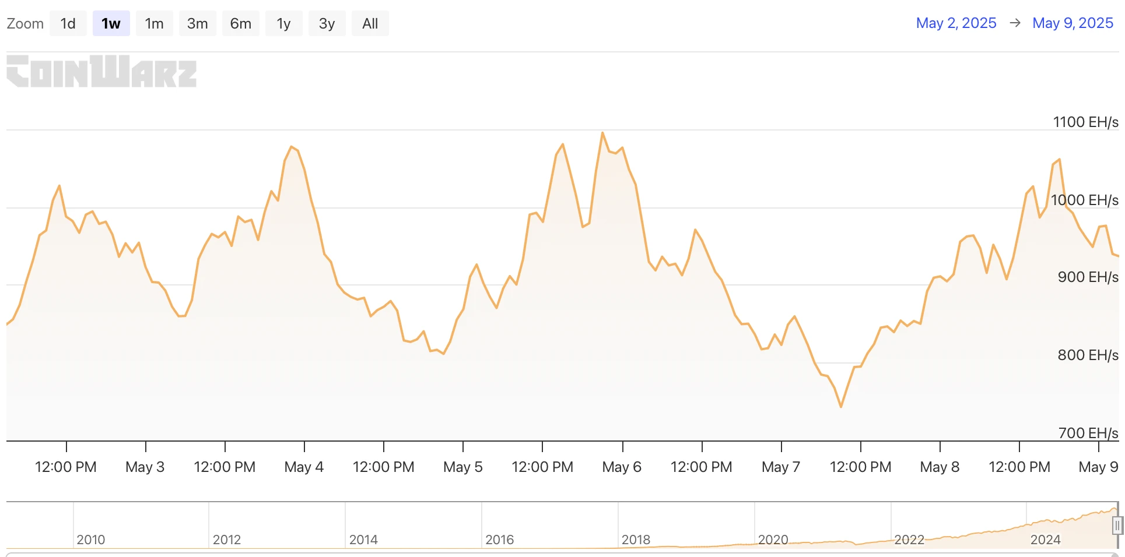This screenshot has width=1125, height=557.
Task: Switch zoom to 1m
Action: tap(154, 24)
